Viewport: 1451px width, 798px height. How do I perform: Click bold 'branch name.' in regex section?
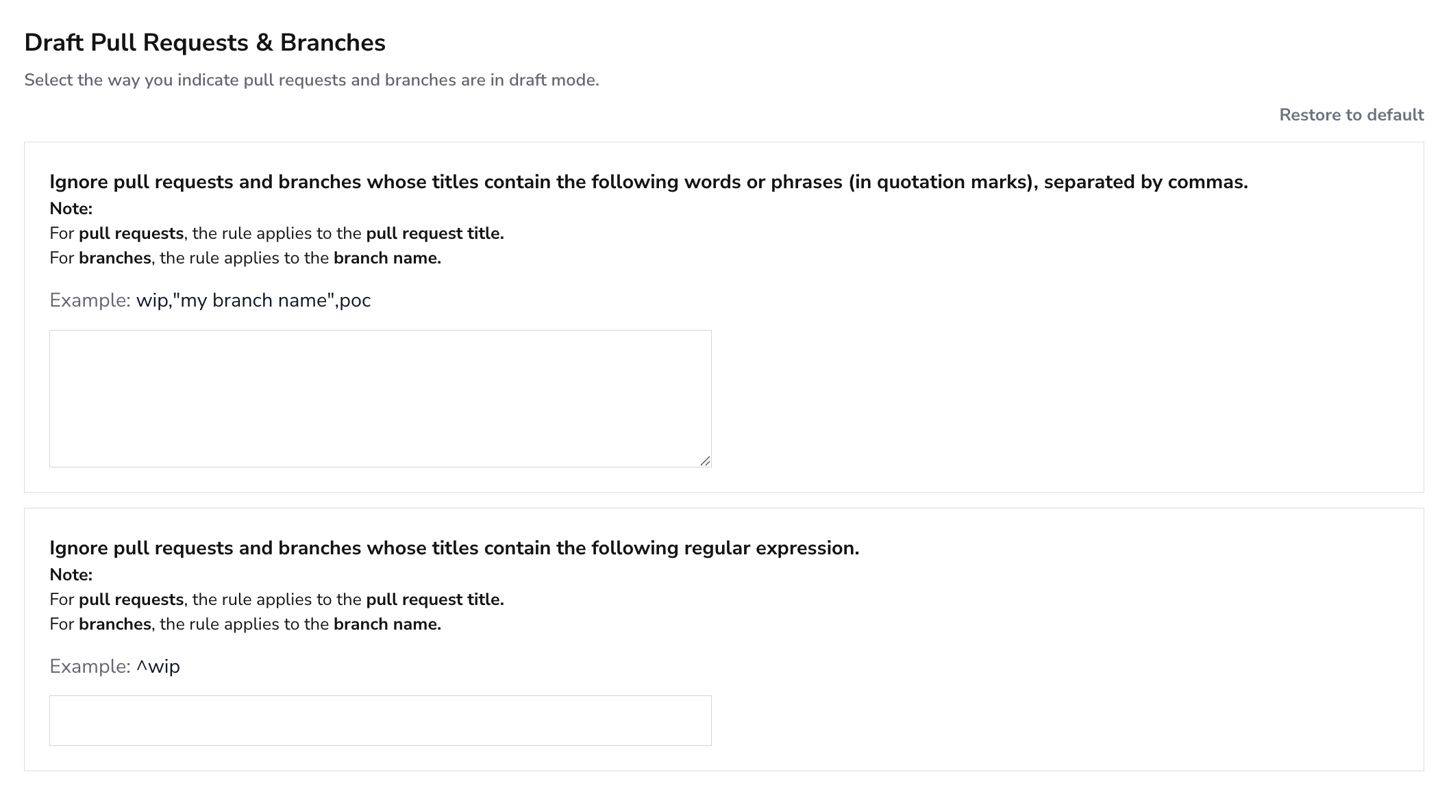point(387,624)
